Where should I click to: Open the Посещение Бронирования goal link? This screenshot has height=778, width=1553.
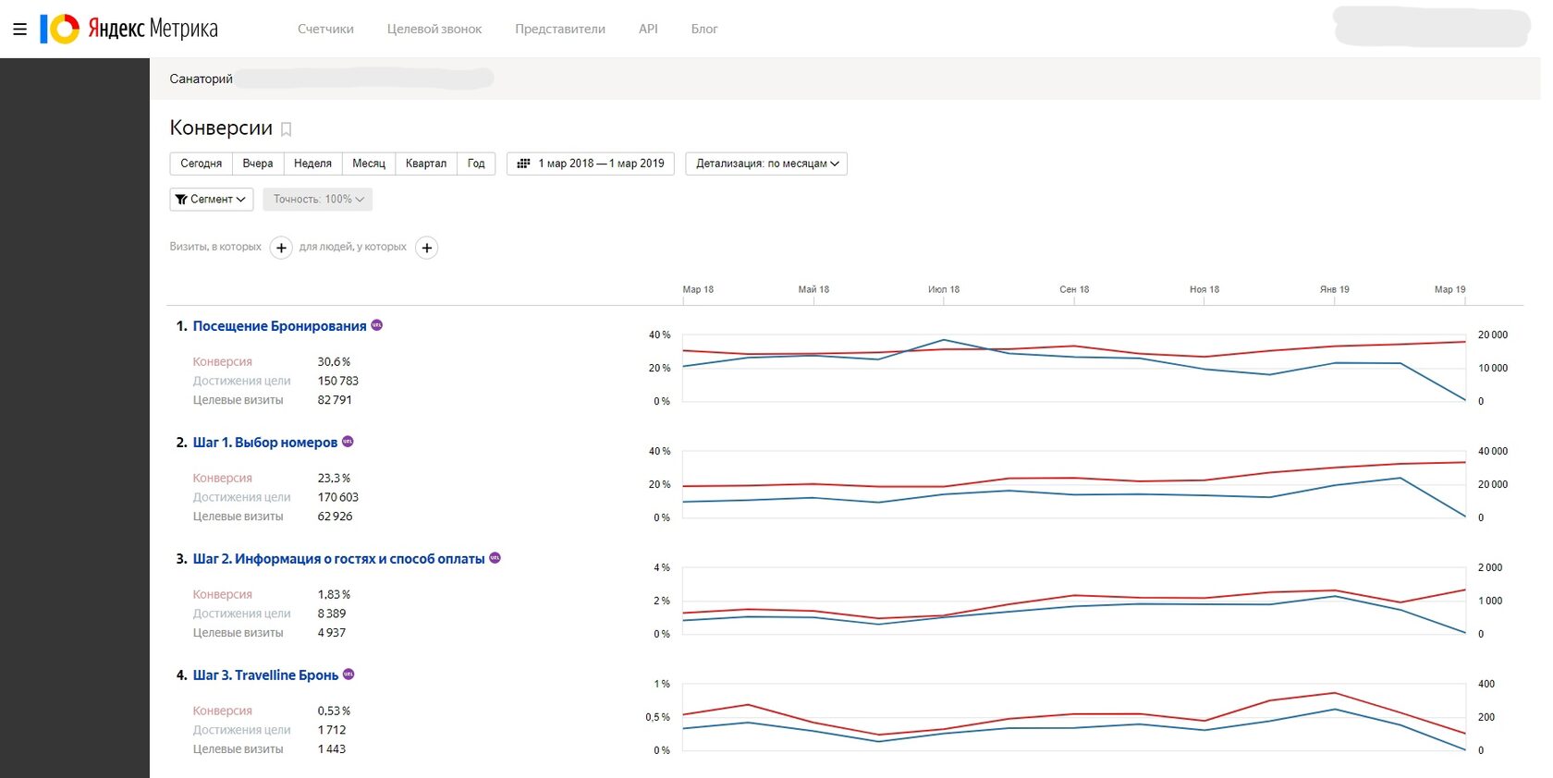(x=279, y=326)
